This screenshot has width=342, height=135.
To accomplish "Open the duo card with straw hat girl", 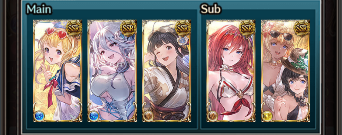I will click(285, 71).
